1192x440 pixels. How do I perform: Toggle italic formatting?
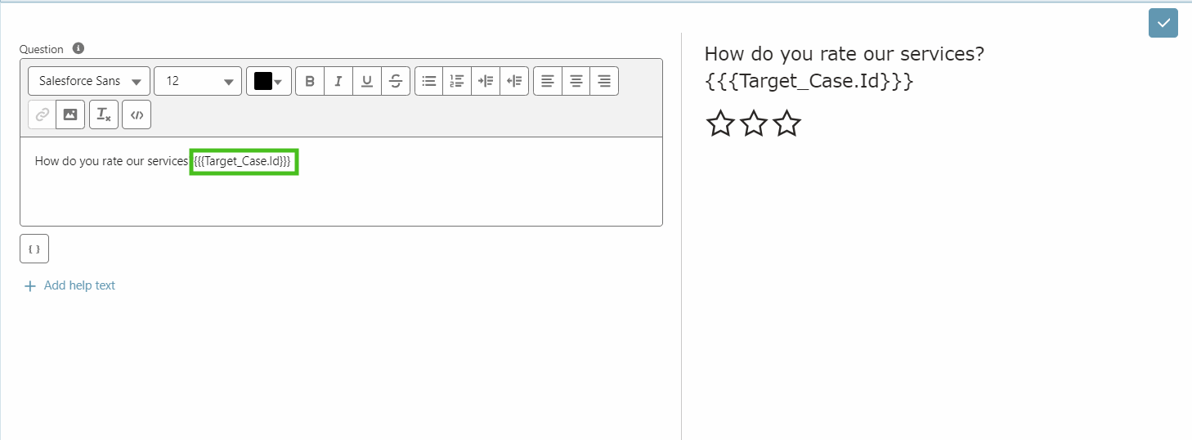pyautogui.click(x=338, y=81)
